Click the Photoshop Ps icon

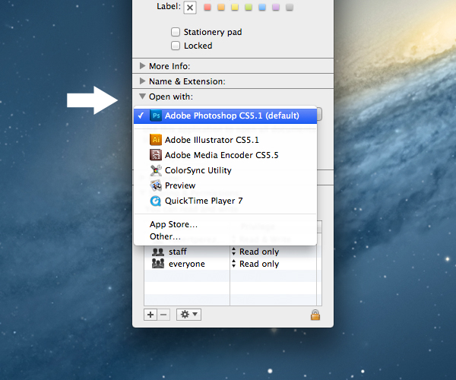[156, 116]
